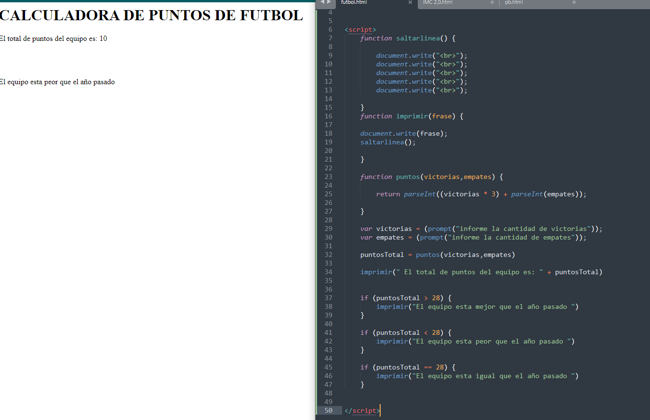Click the 'if (puntosTotal > 28)' condition
The width and height of the screenshot is (650, 420).
(x=406, y=298)
